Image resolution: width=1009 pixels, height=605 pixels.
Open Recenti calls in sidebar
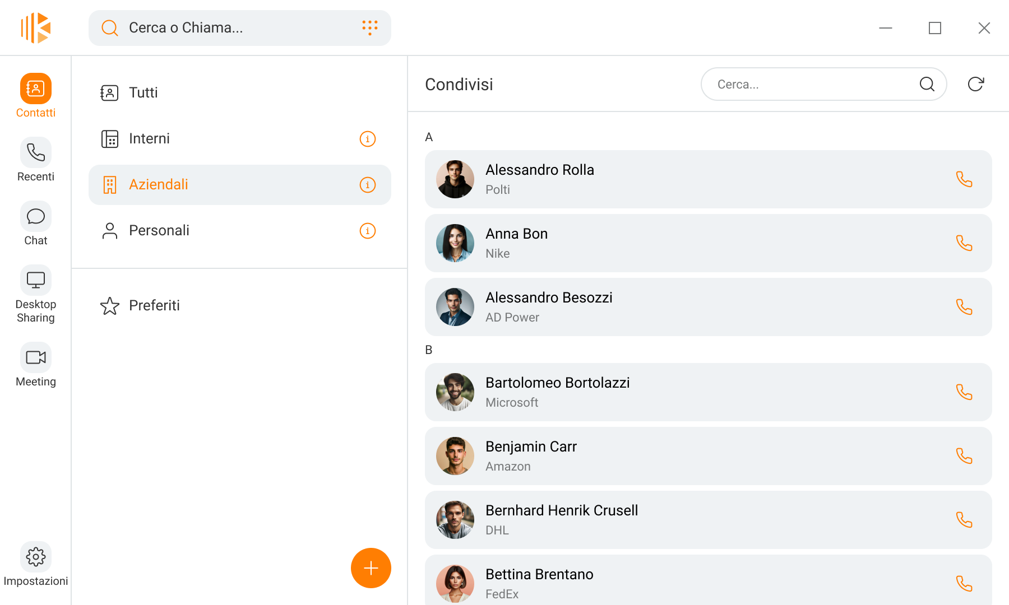[36, 160]
